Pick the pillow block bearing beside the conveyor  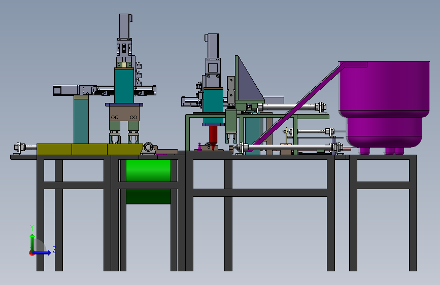coord(149,148)
